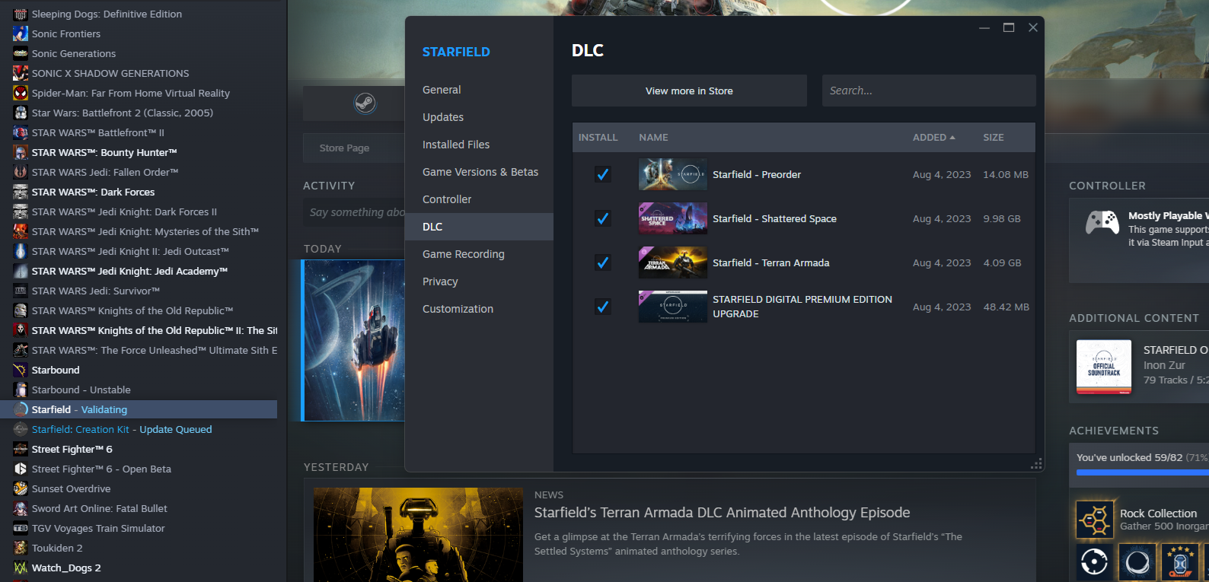This screenshot has height=582, width=1209.
Task: Sort DLC list by the SIZE column
Action: point(993,138)
